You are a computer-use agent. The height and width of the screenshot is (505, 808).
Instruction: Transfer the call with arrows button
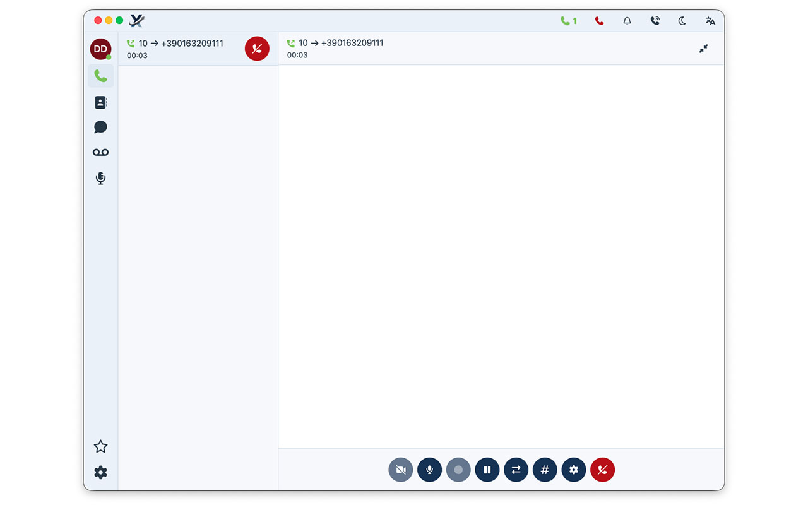[516, 470]
